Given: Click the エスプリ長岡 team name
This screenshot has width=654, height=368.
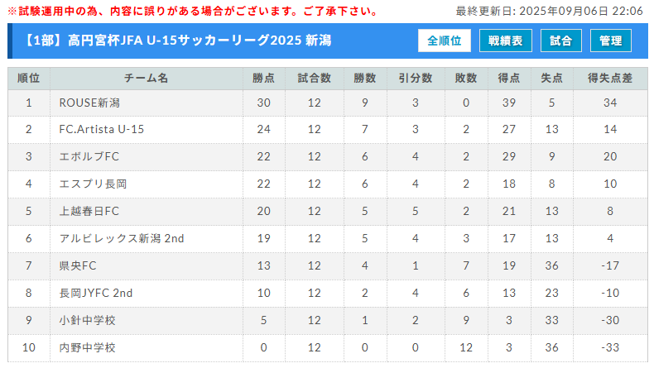Looking at the screenshot, I should 93,184.
